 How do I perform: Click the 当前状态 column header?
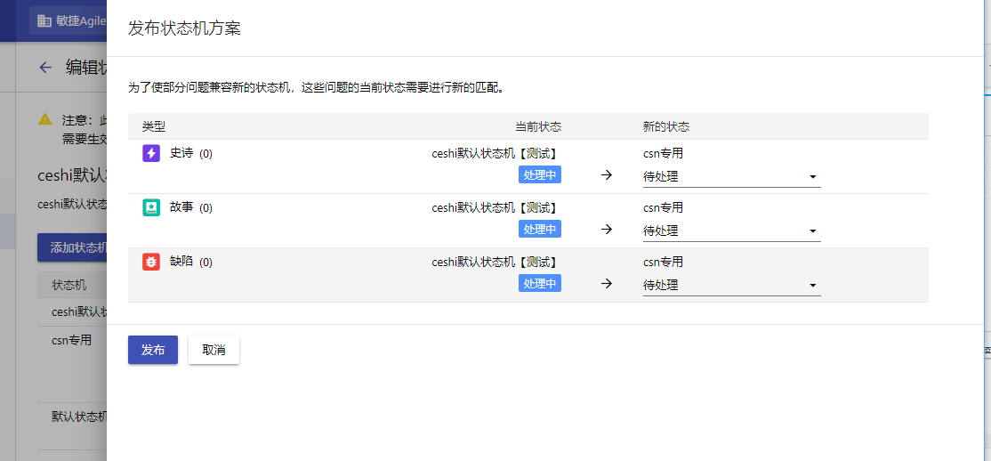coord(538,126)
